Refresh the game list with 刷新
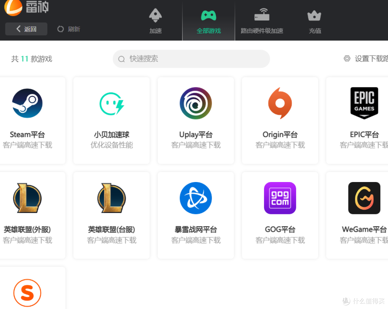The height and width of the screenshot is (309, 388). coord(69,29)
